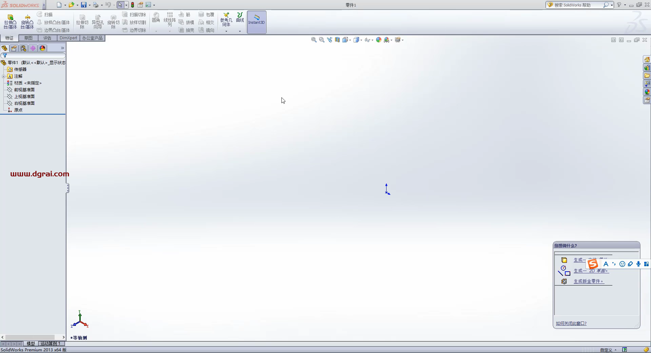651x353 pixels.
Task: Switch to the Office Products (办公室产品) tab
Action: tap(92, 38)
